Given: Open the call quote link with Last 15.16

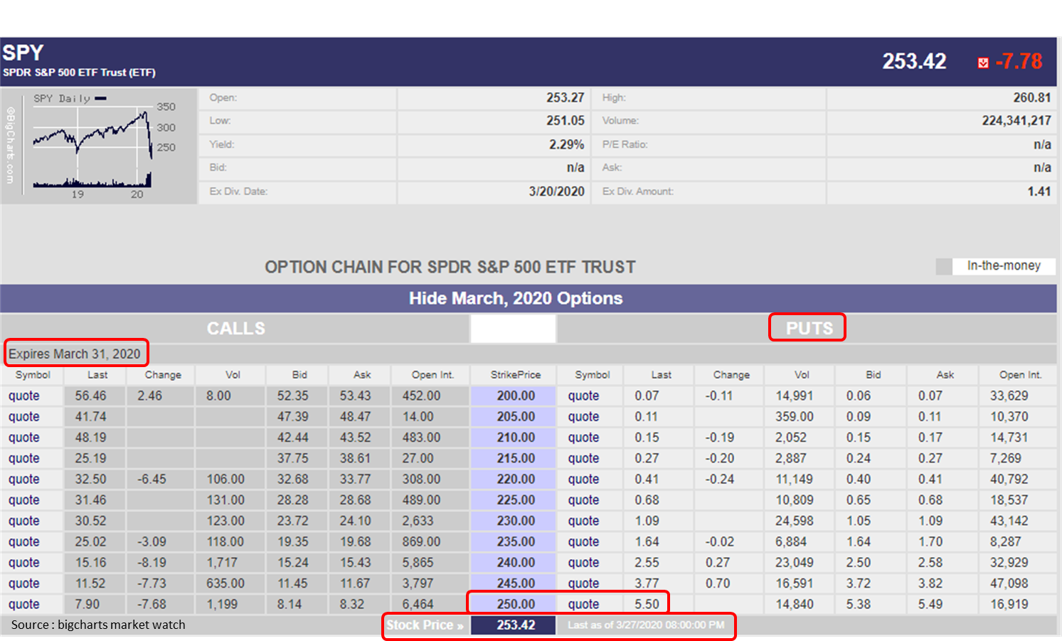Looking at the screenshot, I should pos(24,563).
